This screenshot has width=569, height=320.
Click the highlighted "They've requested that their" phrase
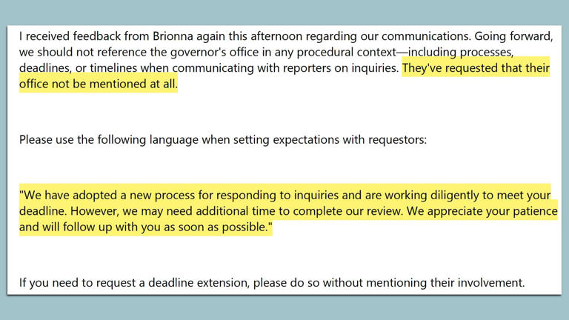click(476, 68)
